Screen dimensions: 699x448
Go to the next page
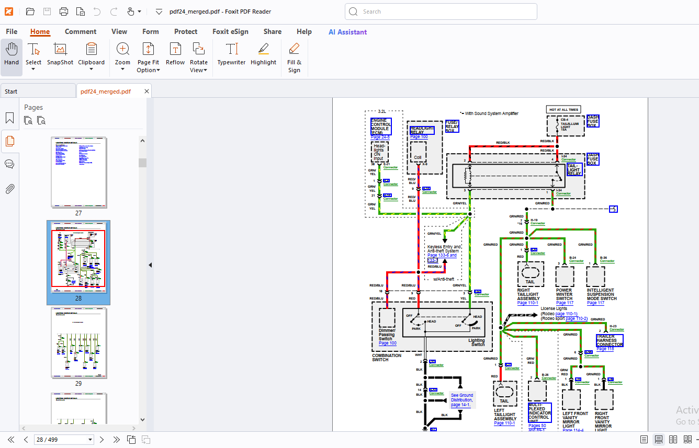[x=102, y=440]
